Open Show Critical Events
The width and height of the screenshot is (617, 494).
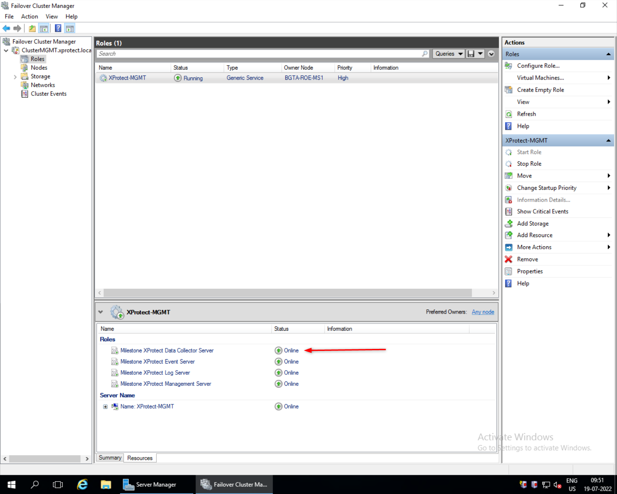click(543, 211)
